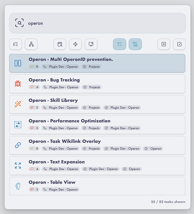Click the pause icon on Multi OperonID prevention

(x=18, y=63)
